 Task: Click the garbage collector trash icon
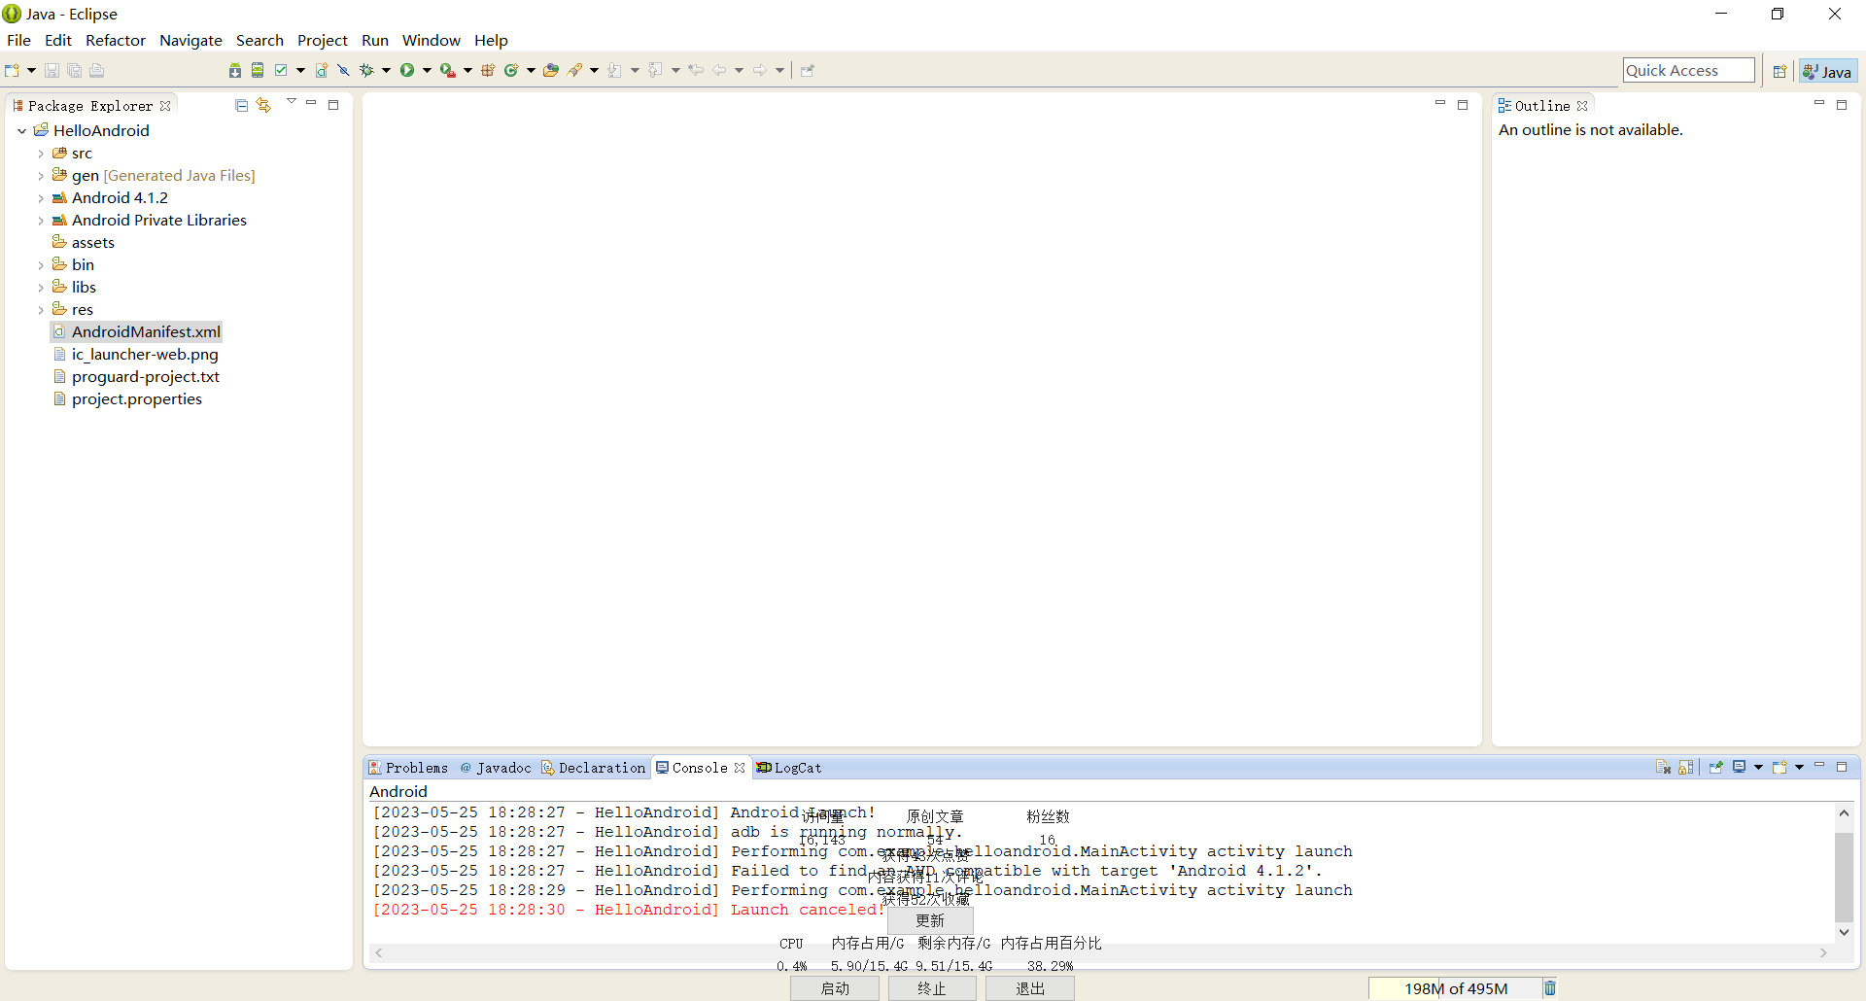coord(1550,988)
